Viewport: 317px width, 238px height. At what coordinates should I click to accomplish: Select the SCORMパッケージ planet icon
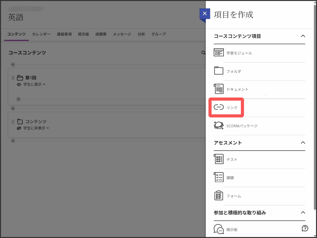(219, 126)
